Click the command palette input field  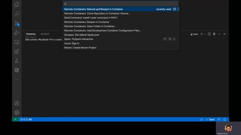click(x=120, y=4)
